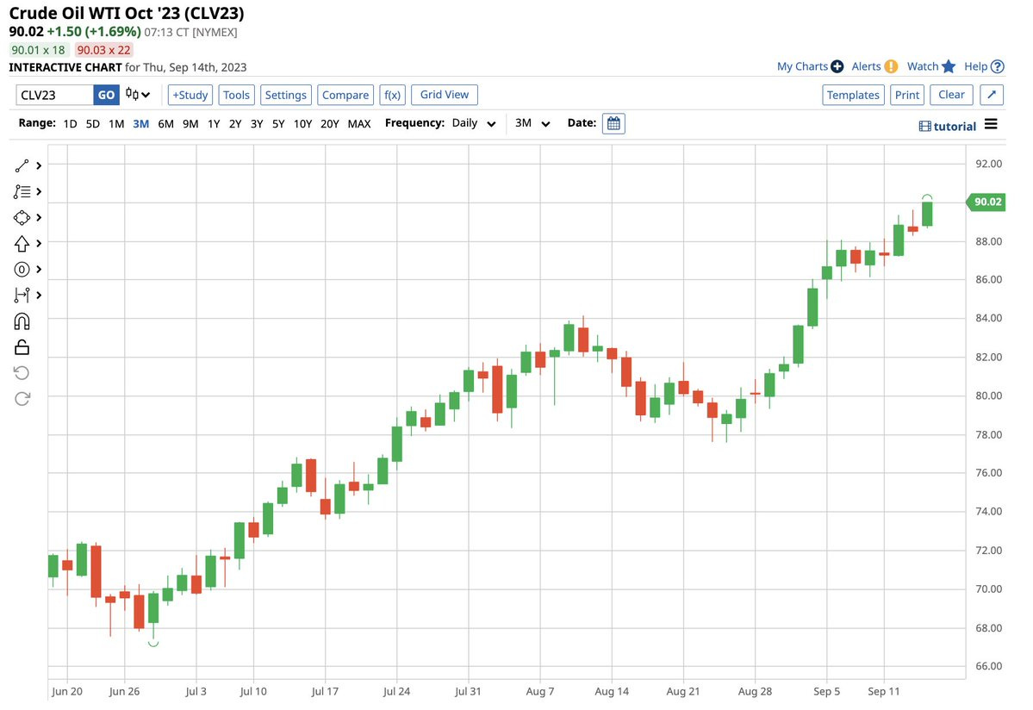Viewport: 1033px width, 710px height.
Task: Switch range to 1Y
Action: pyautogui.click(x=214, y=124)
